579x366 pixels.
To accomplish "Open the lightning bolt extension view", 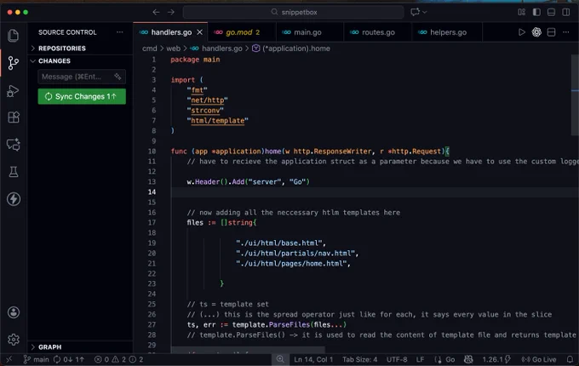I will pyautogui.click(x=14, y=199).
